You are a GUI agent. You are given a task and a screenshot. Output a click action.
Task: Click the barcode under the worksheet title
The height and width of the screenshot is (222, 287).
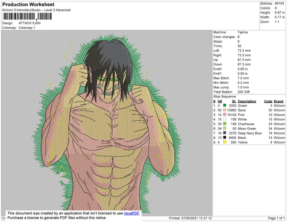click(27, 16)
